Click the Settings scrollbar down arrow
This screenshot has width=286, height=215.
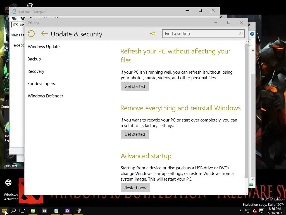pyautogui.click(x=246, y=193)
